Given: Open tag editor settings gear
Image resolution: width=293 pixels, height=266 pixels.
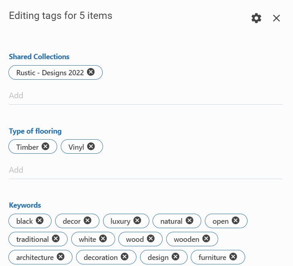Looking at the screenshot, I should coord(256,18).
